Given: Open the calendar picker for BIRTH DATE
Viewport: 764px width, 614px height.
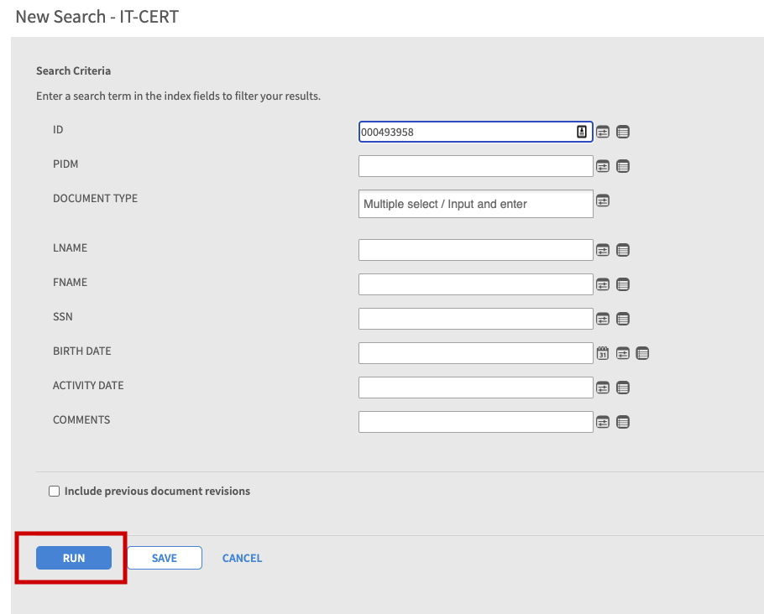Looking at the screenshot, I should coord(603,353).
